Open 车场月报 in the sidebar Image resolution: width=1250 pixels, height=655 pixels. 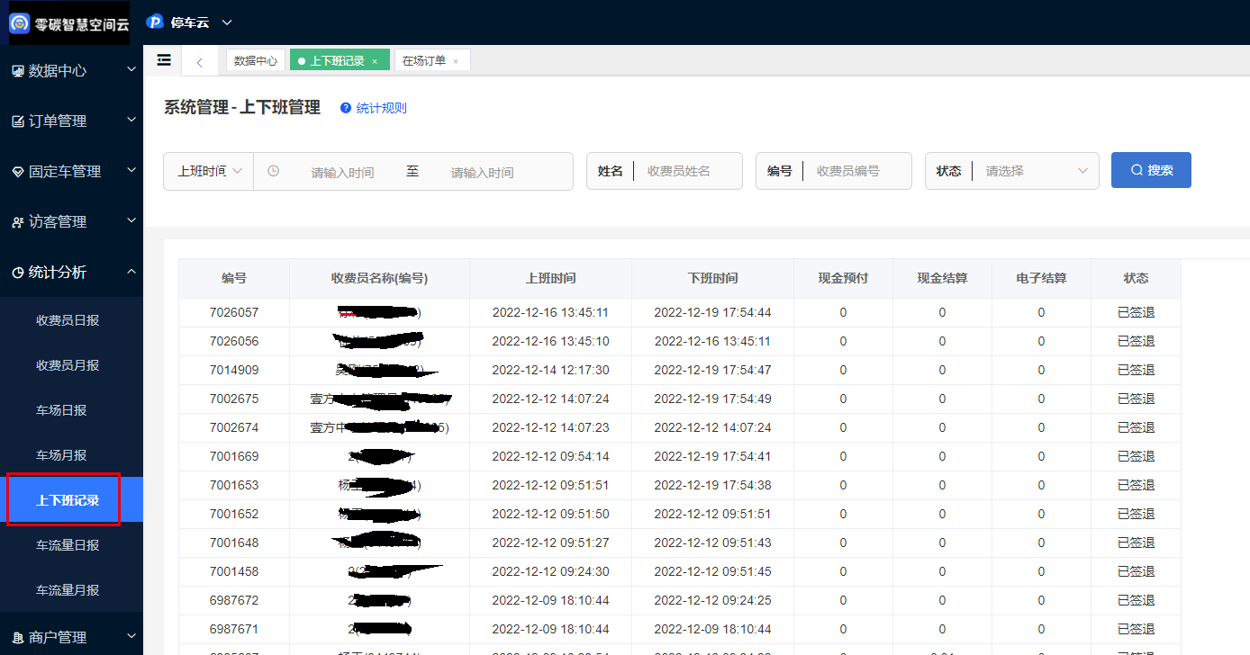[x=61, y=455]
